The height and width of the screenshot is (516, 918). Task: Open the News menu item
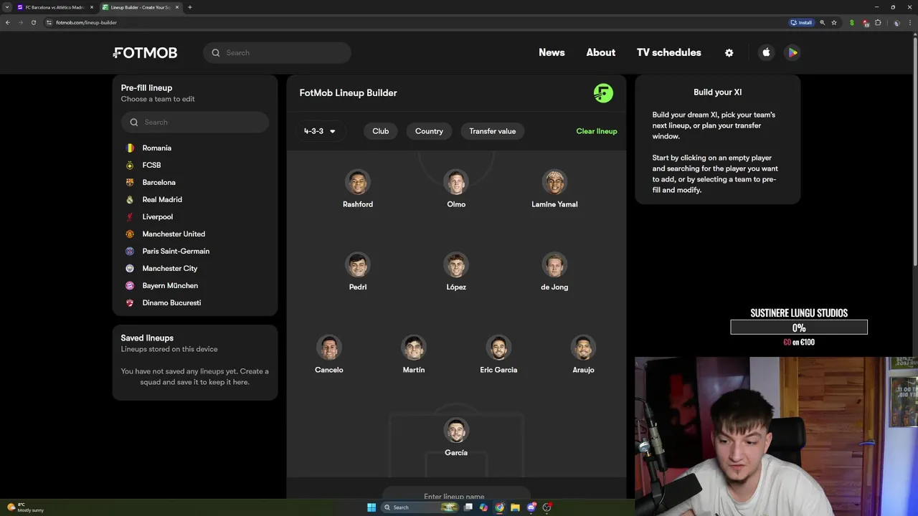pos(552,53)
